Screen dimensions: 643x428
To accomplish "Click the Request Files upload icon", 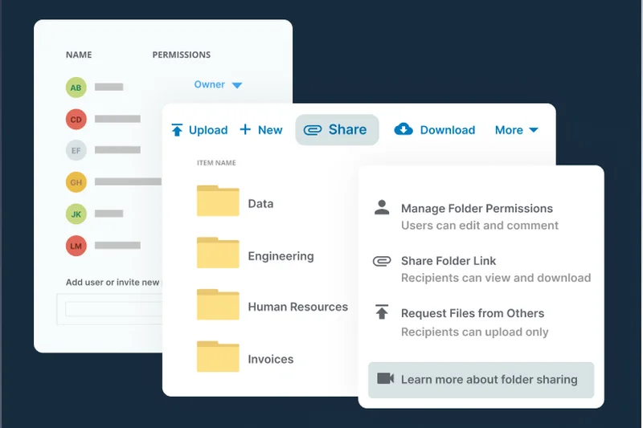I will point(382,313).
